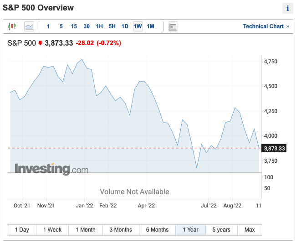Viewport: 296px width, 243px height.
Task: Click the 4,000 axis label
Action: [270, 136]
